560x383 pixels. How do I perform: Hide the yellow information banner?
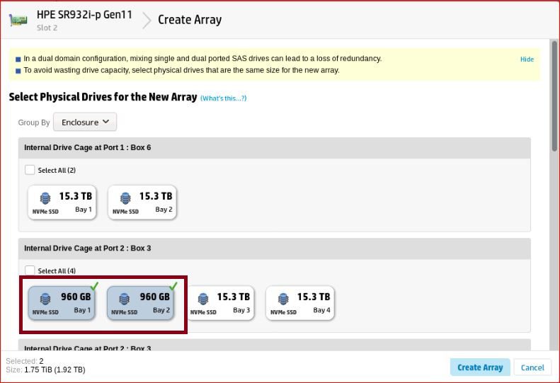[x=527, y=59]
